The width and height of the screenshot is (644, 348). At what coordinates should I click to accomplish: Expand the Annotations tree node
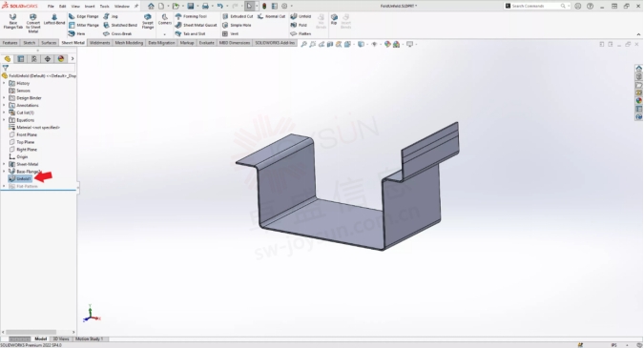(4, 105)
